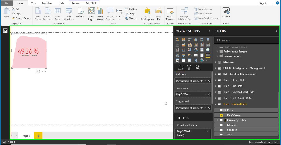Check the Months field checkbox
The image size is (281, 145).
pyautogui.click(x=221, y=125)
